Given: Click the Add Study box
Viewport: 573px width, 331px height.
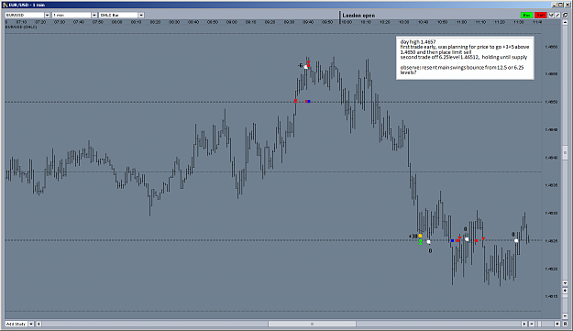Looking at the screenshot, I should point(17,324).
